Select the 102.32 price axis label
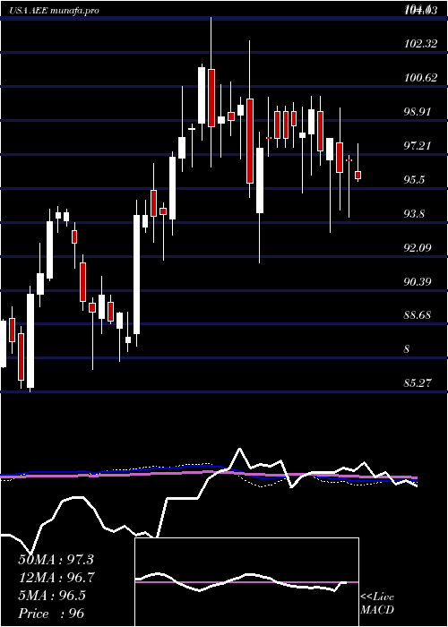 (421, 44)
